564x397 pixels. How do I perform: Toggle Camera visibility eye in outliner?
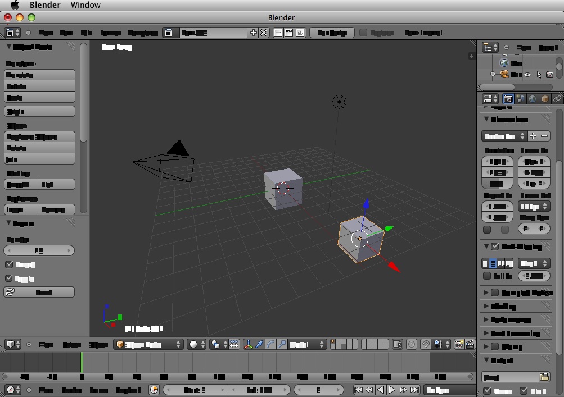527,74
